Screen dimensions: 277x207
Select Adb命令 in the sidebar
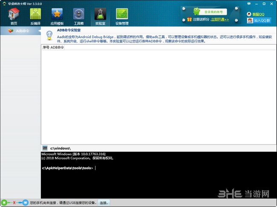coord(20,31)
